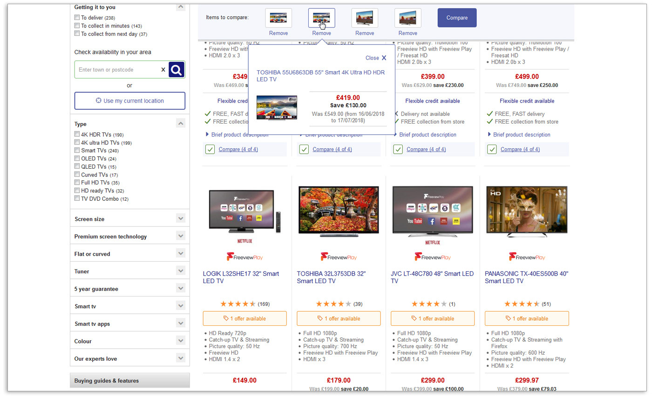Image resolution: width=652 pixels, height=396 pixels.
Task: Untick compare checkbox on the £399.00 product
Action: pyautogui.click(x=398, y=149)
